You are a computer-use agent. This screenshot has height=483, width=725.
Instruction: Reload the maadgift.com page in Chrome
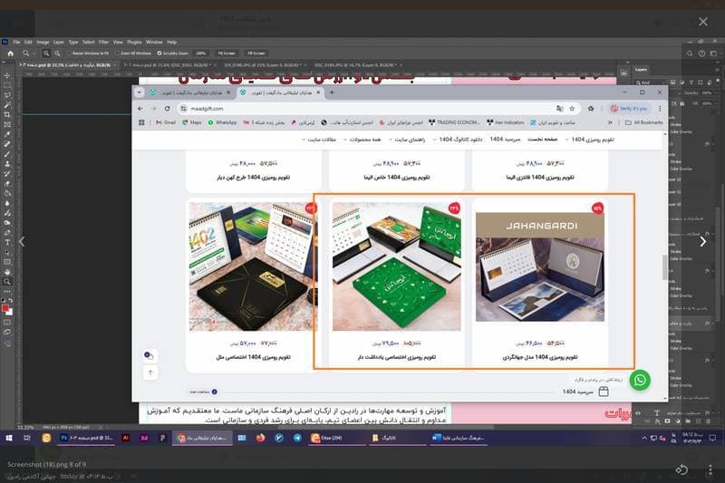point(168,109)
